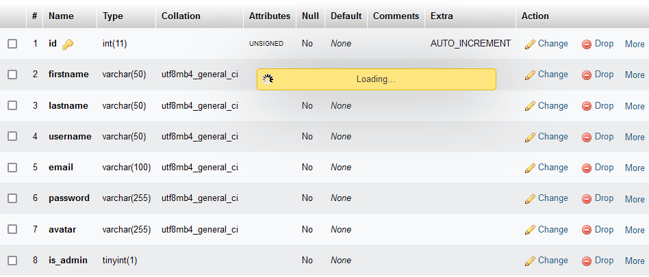
Task: Click the pencil Change icon for email
Action: coord(530,168)
